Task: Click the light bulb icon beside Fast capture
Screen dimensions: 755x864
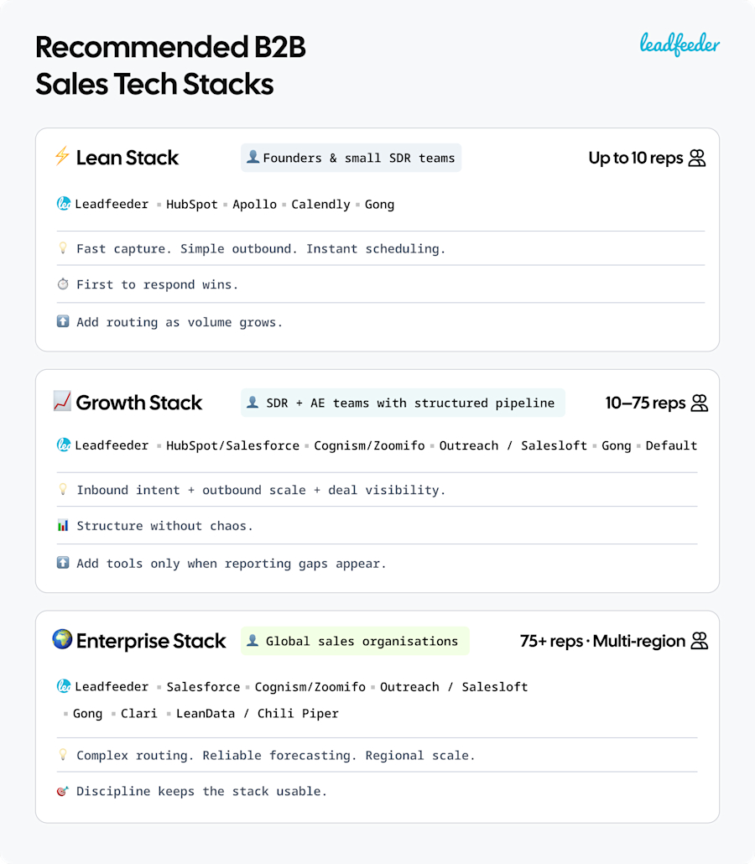Action: point(63,249)
